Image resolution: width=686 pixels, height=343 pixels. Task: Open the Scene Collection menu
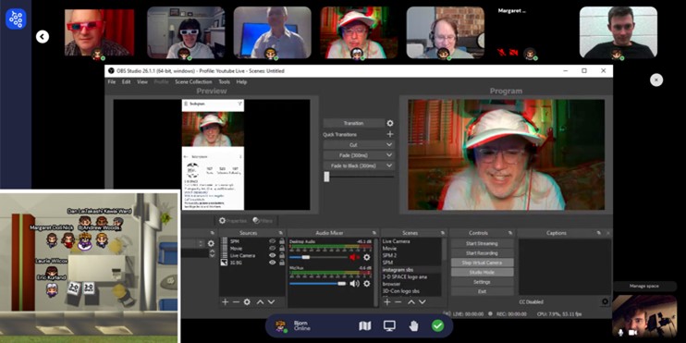pyautogui.click(x=193, y=81)
